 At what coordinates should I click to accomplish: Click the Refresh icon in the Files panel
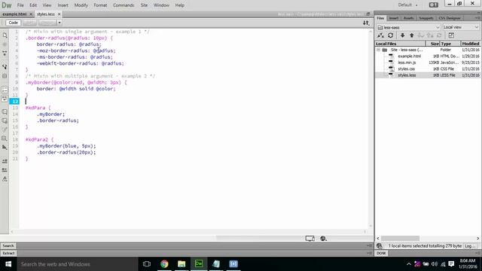pyautogui.click(x=390, y=35)
